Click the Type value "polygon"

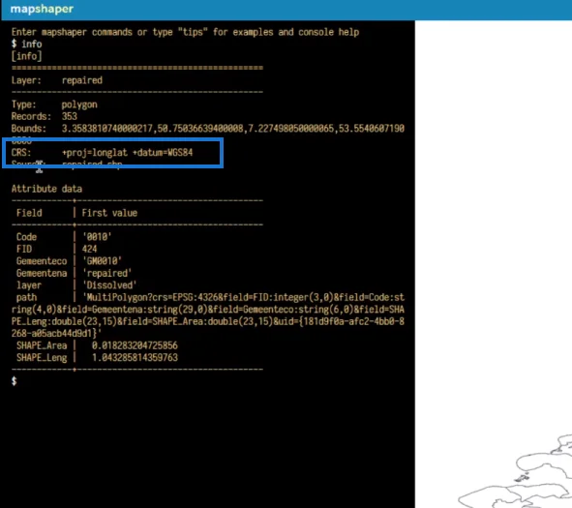[x=79, y=105]
